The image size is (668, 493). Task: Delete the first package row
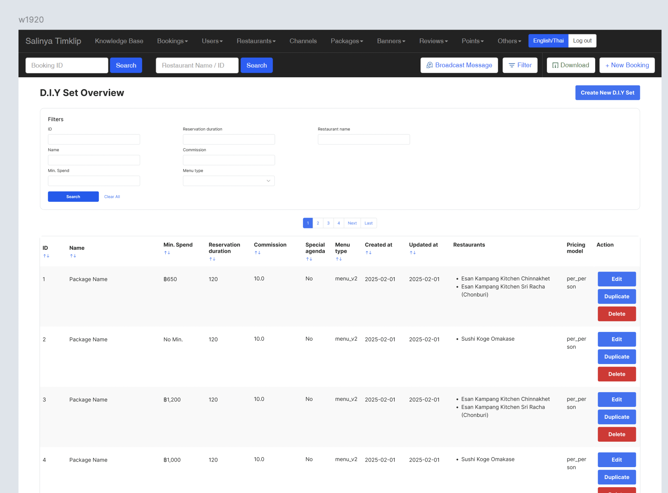617,314
